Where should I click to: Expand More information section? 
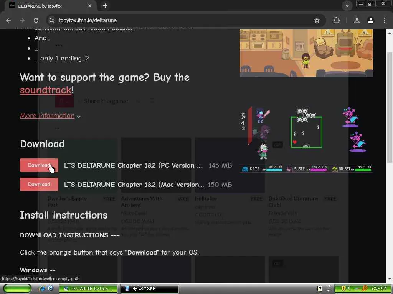pyautogui.click(x=50, y=116)
